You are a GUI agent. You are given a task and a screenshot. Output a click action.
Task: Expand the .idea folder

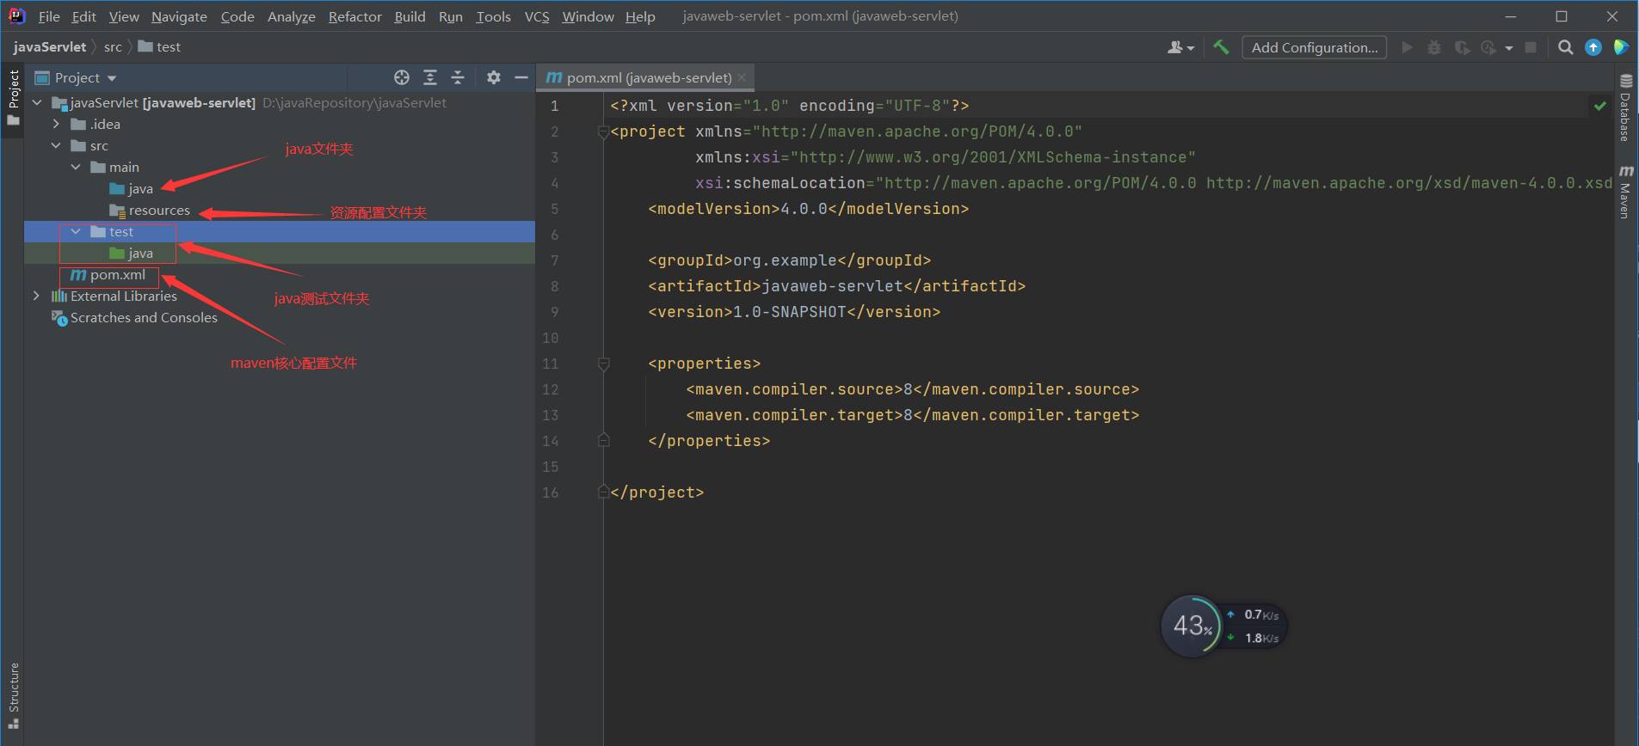57,124
